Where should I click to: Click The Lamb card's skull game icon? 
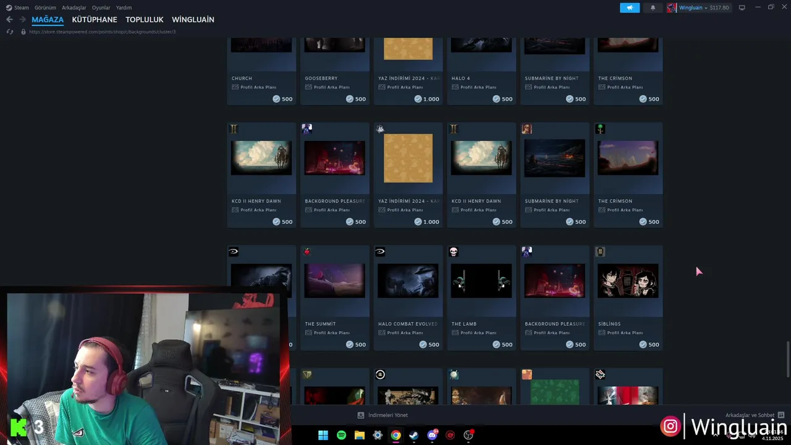[454, 252]
